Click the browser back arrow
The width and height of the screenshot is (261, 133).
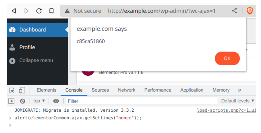coord(14,11)
